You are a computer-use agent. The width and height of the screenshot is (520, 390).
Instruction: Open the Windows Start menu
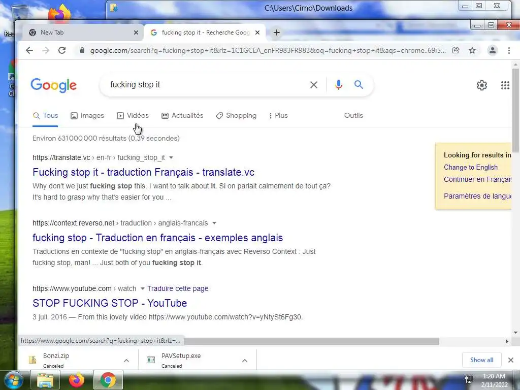[x=14, y=380]
